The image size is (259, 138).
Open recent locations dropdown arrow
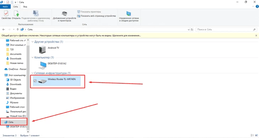[x=13, y=30]
